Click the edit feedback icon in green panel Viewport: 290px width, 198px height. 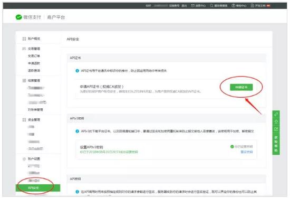[276, 129]
